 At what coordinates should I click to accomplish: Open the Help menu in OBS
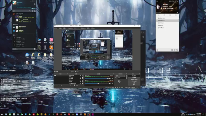click(93, 28)
